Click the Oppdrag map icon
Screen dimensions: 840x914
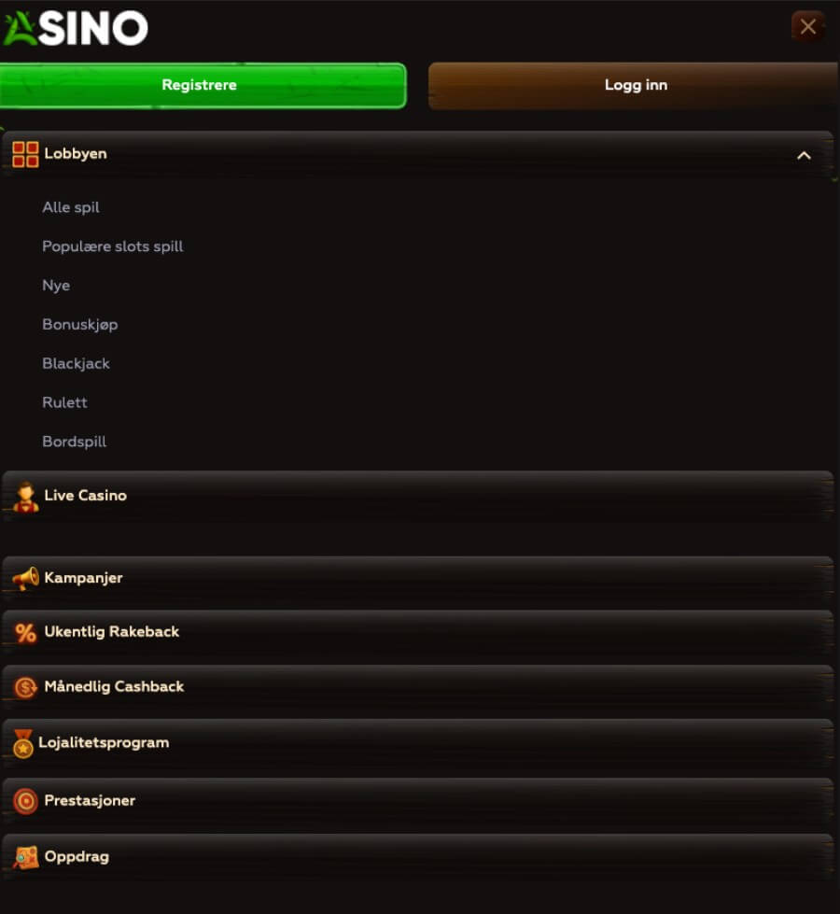[25, 857]
